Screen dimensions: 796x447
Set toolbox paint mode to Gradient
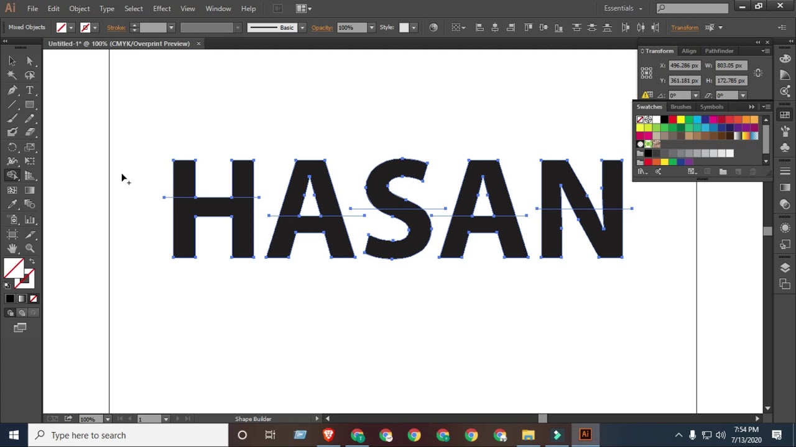[22, 299]
